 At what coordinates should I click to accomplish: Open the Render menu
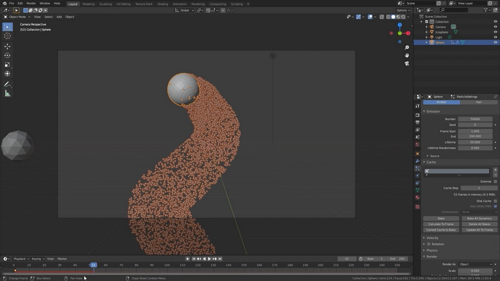coord(31,3)
